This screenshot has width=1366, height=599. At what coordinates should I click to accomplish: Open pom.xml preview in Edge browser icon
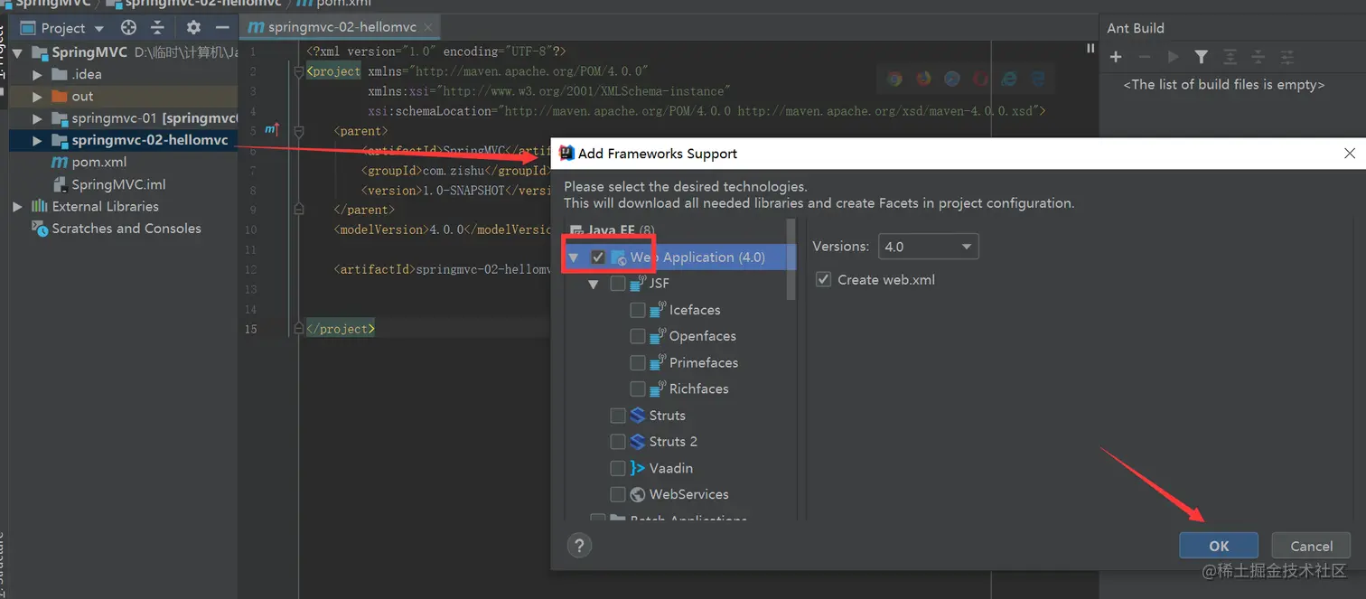(x=1038, y=79)
